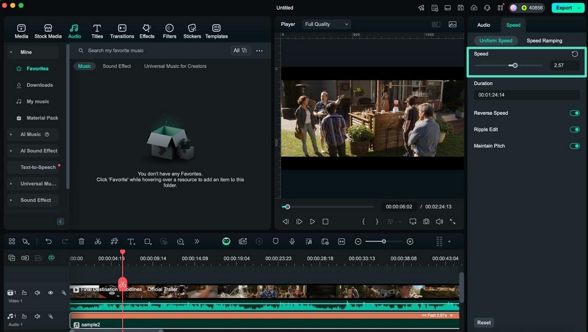Click the play button in player
Screen dimensions: 588x332
click(312, 222)
